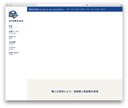Image resolution: width=128 pixels, height=108 pixels.
Task: Open a new tab with the plus button
Action: click(x=121, y=6)
